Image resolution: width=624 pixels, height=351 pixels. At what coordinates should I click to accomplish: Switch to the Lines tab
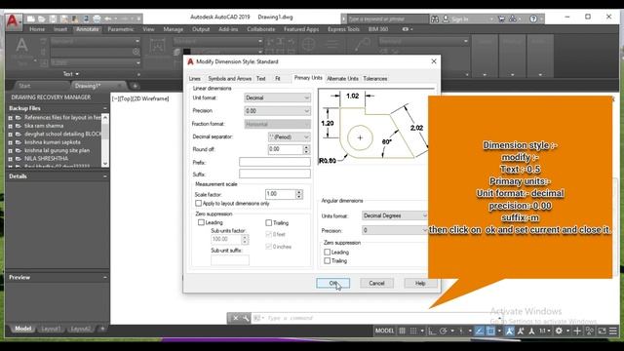(195, 79)
